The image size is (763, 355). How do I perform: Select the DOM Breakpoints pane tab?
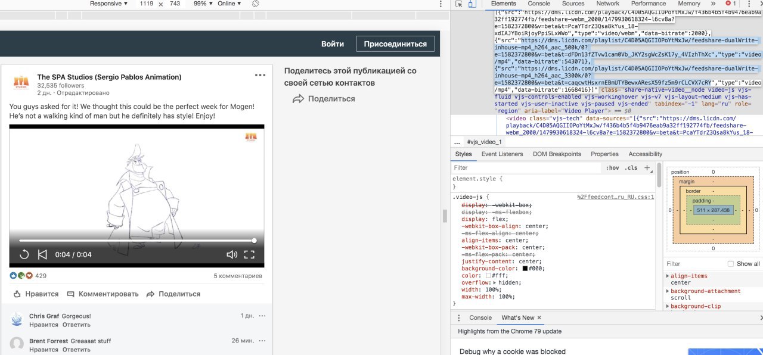pos(557,154)
